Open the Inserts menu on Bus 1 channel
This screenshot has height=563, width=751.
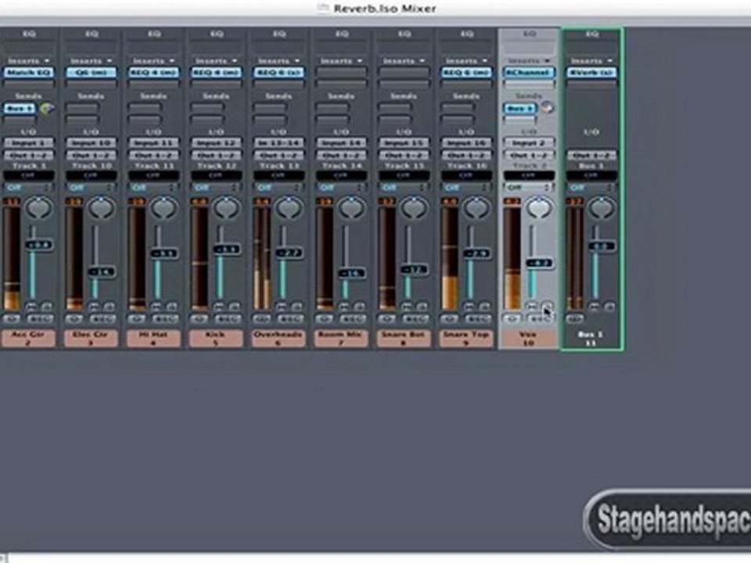pyautogui.click(x=591, y=61)
